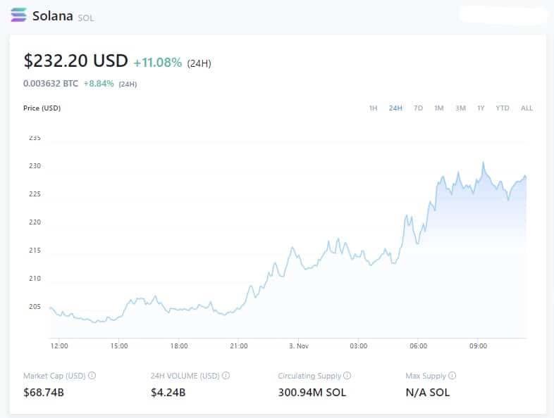Click the 21:00 time axis label

(239, 346)
